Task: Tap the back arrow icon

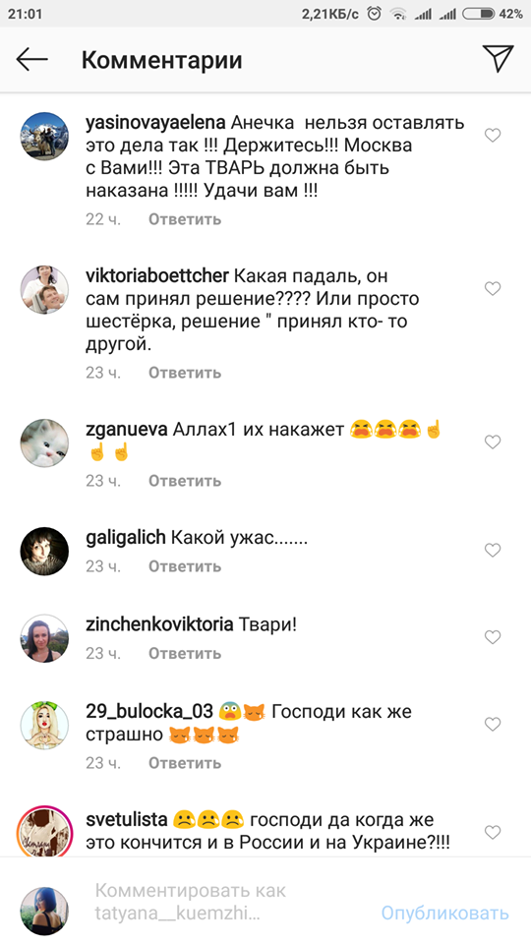Action: click(x=31, y=60)
